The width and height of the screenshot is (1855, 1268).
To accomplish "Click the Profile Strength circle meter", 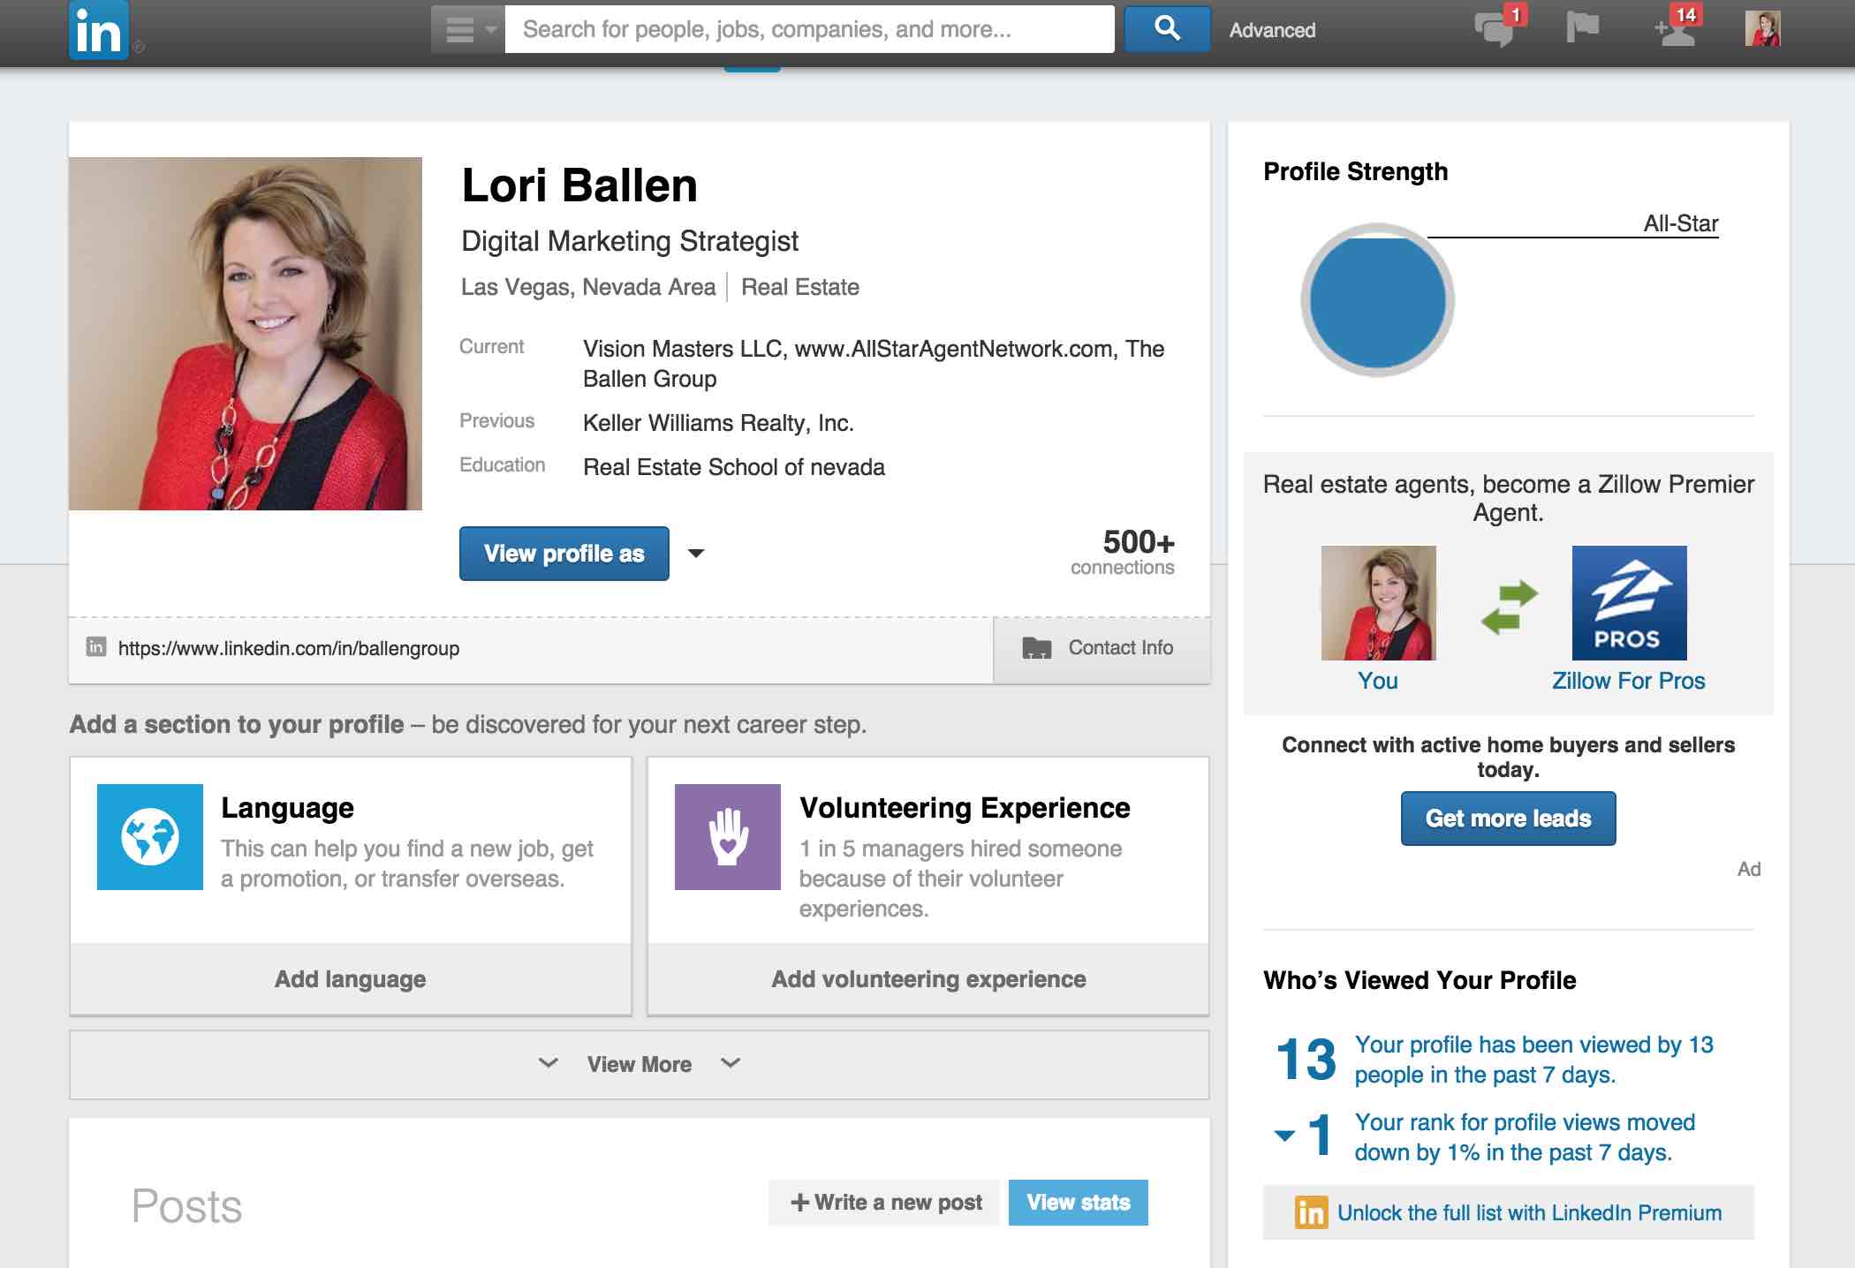I will point(1378,300).
